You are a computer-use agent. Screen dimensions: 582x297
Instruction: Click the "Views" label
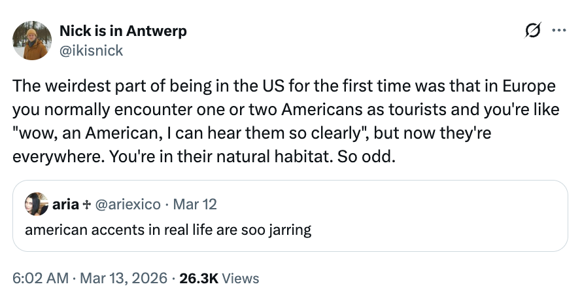pyautogui.click(x=241, y=278)
